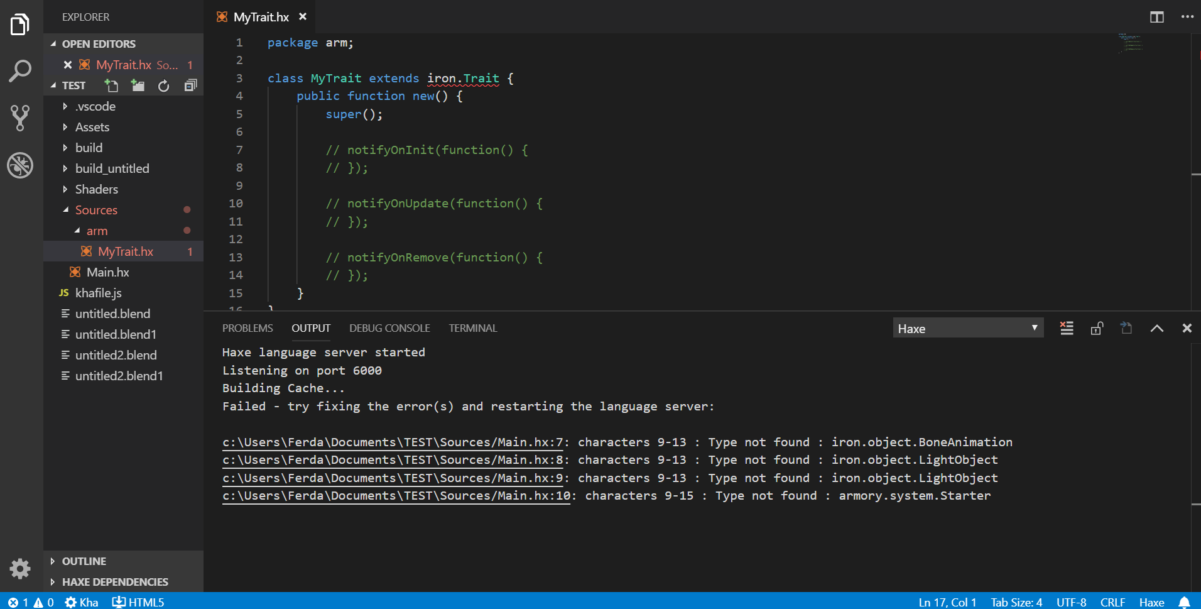Expand the build_untitled folder

tap(123, 168)
